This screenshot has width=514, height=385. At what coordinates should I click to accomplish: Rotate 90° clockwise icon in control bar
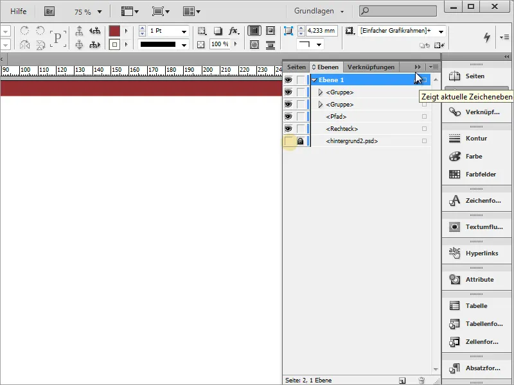24,31
